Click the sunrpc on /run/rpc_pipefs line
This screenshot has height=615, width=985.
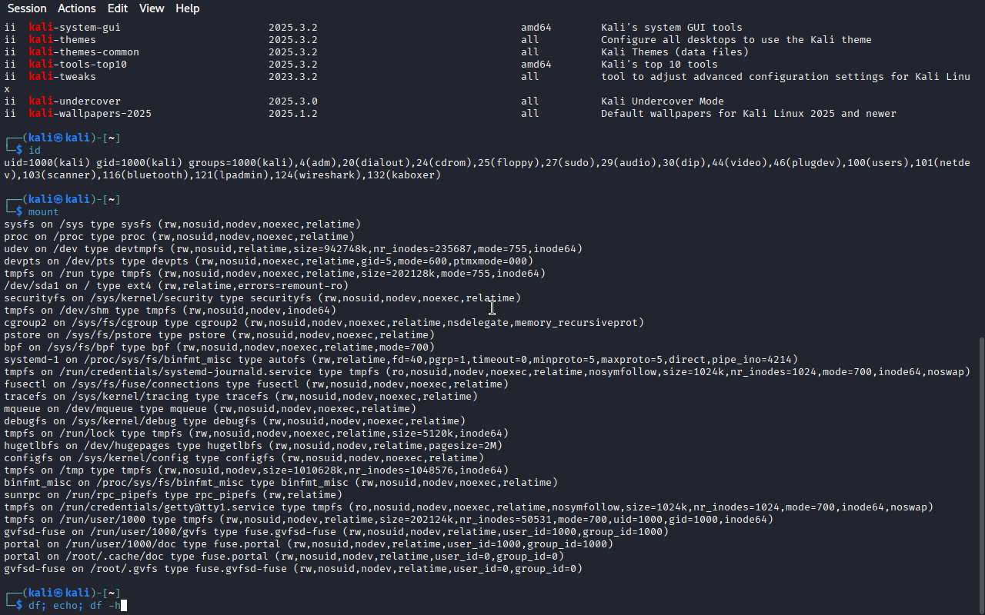[173, 495]
